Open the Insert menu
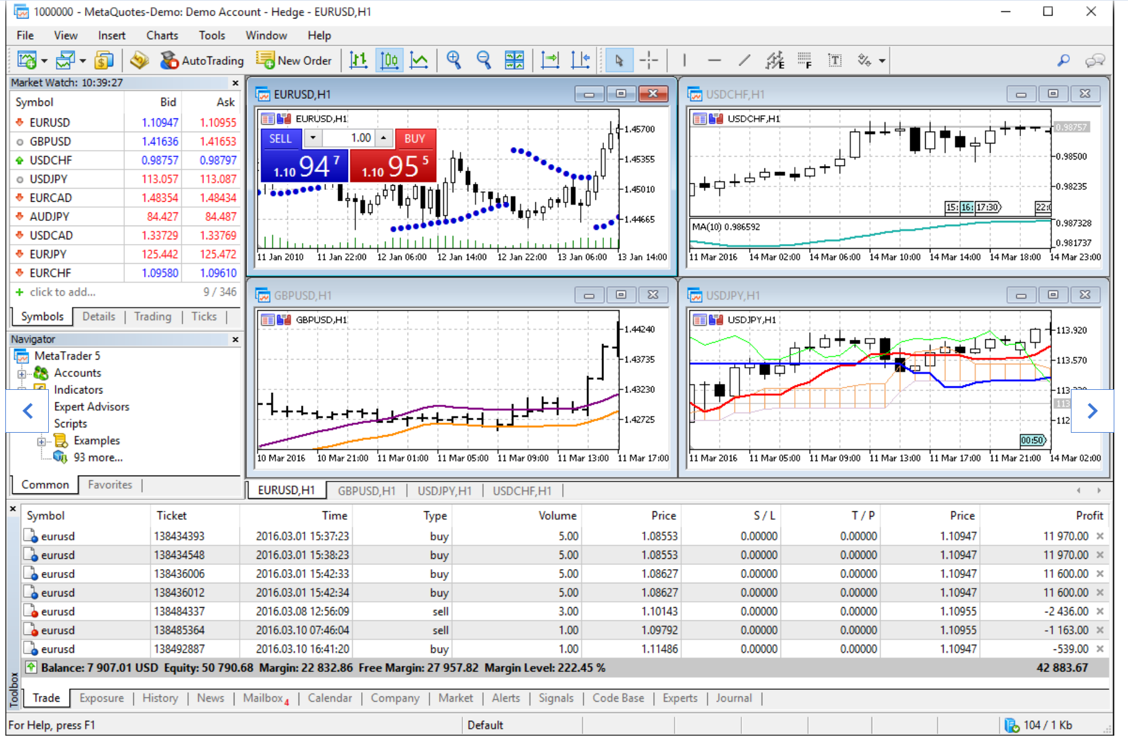Image resolution: width=1128 pixels, height=744 pixels. (x=112, y=36)
